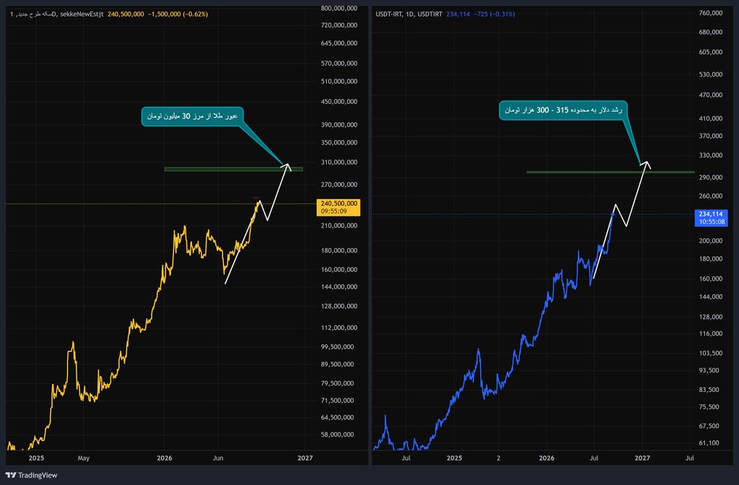Click the −1,500,000 (−0.62%) change value
The height and width of the screenshot is (485, 739).
coord(178,14)
